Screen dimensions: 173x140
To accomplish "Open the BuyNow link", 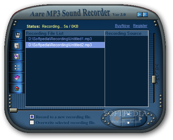I will pyautogui.click(x=122, y=26).
